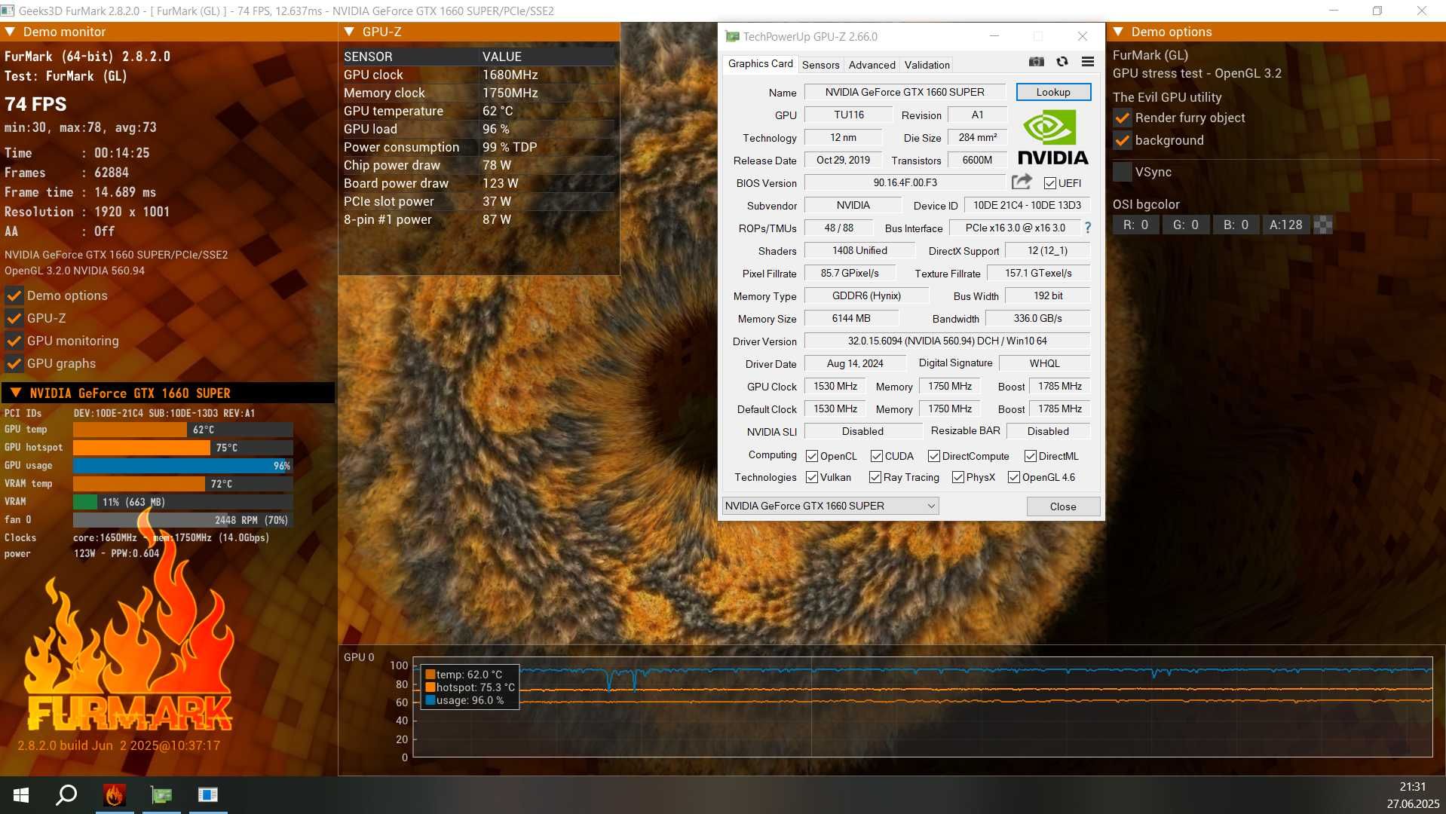Click the OSI bgcolor checker pattern icon
Image resolution: width=1446 pixels, height=814 pixels.
(x=1323, y=225)
